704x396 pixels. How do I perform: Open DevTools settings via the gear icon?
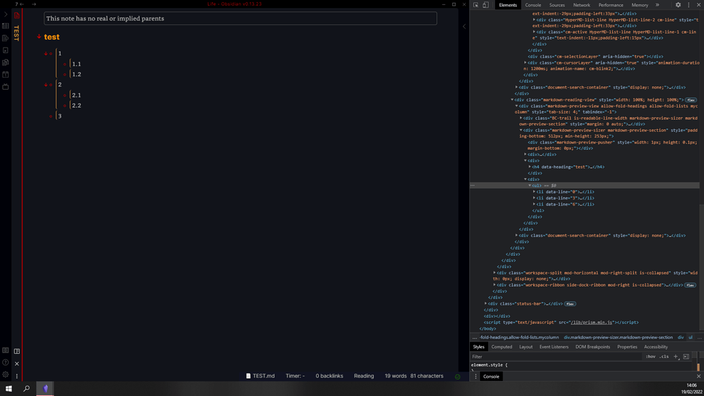click(x=677, y=5)
